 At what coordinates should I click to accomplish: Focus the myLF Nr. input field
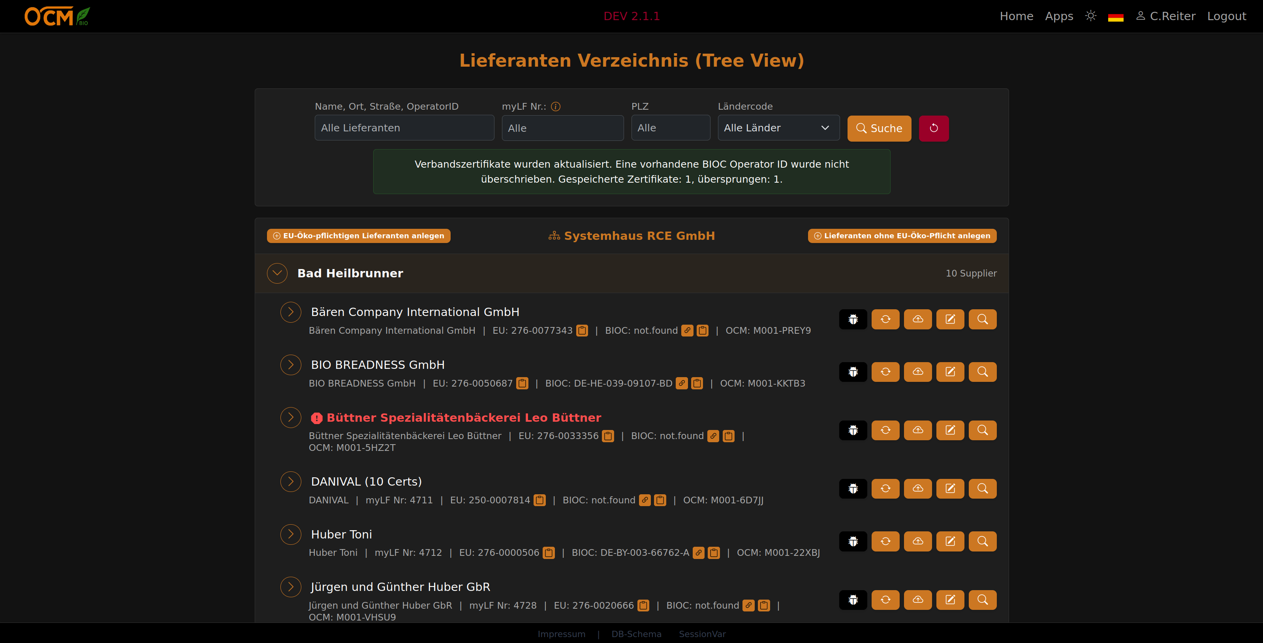click(563, 128)
